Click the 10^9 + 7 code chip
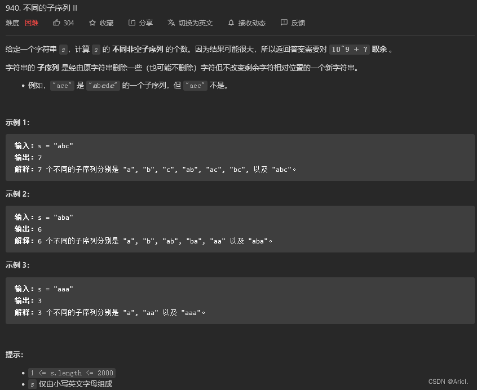 point(350,49)
